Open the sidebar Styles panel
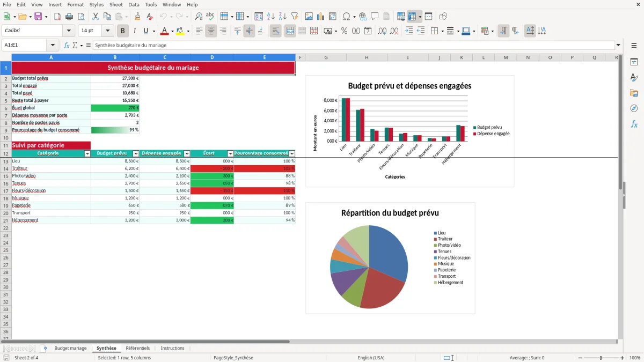This screenshot has height=362, width=644. coord(634,77)
